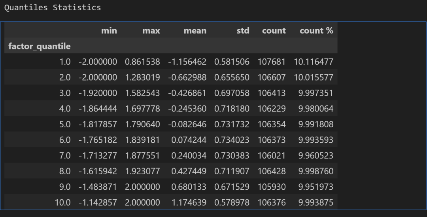
Task: Click count % value 10.116477
Action: (314, 62)
